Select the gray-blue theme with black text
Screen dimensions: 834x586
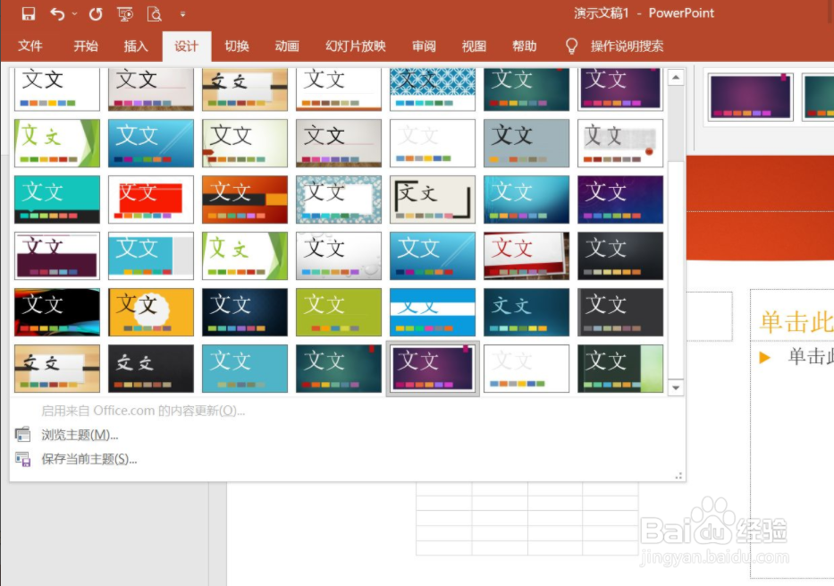pos(527,143)
